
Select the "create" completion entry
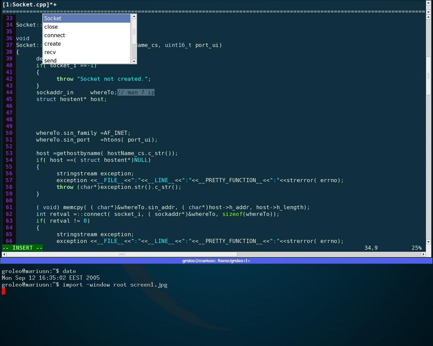[x=86, y=44]
